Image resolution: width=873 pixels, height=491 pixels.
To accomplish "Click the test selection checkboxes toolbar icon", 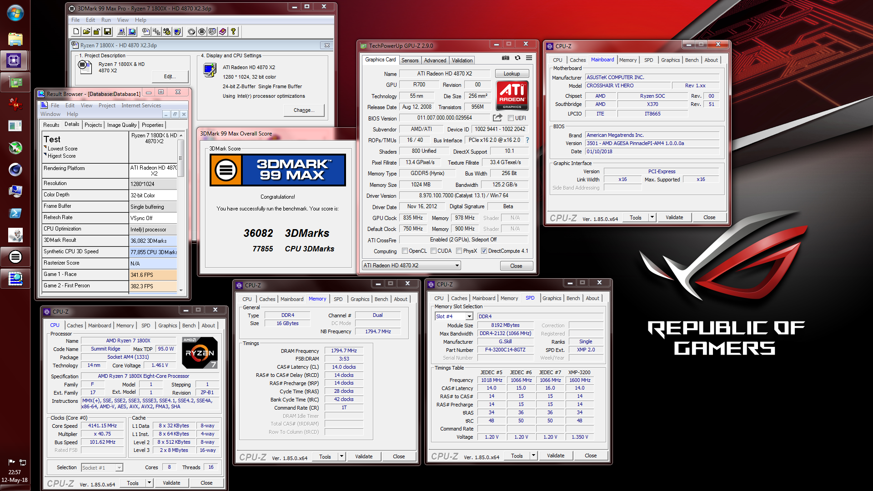I will [x=156, y=31].
